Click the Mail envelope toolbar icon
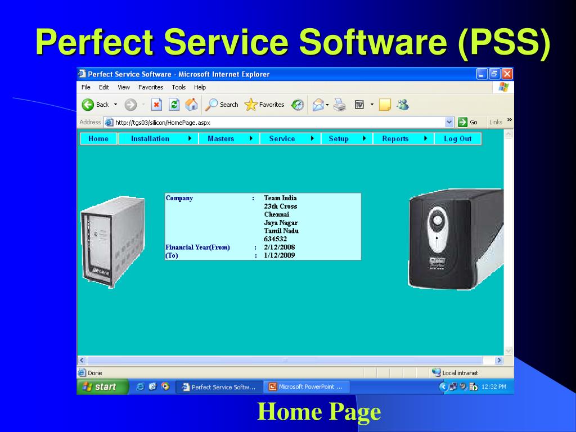Screen dimensions: 576x432 coord(318,105)
